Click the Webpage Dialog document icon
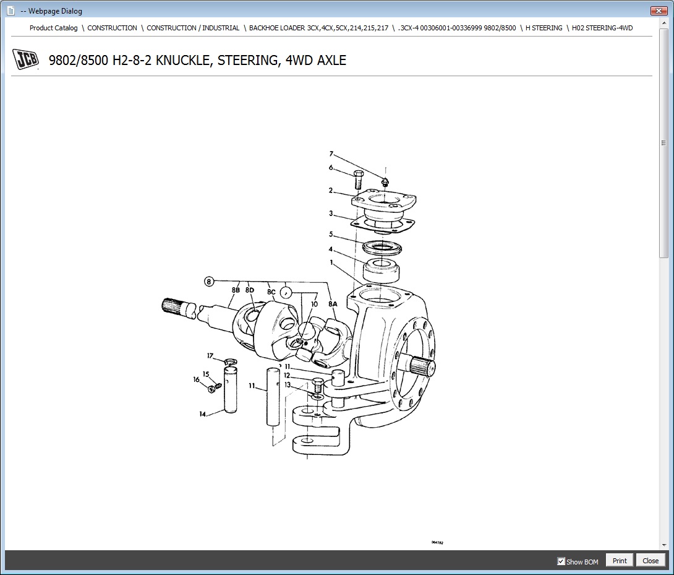Screen dimensions: 674x575 pos(11,11)
